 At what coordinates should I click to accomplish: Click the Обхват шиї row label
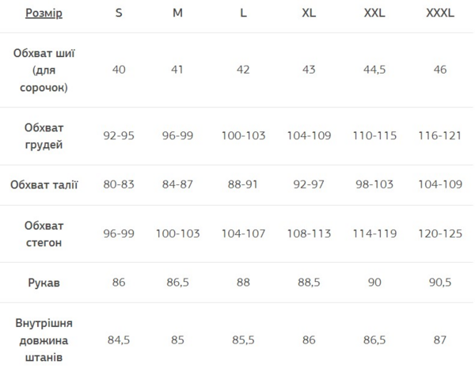tap(44, 70)
